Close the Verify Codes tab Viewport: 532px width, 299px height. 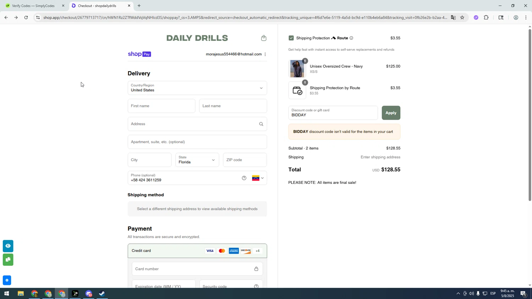63,6
